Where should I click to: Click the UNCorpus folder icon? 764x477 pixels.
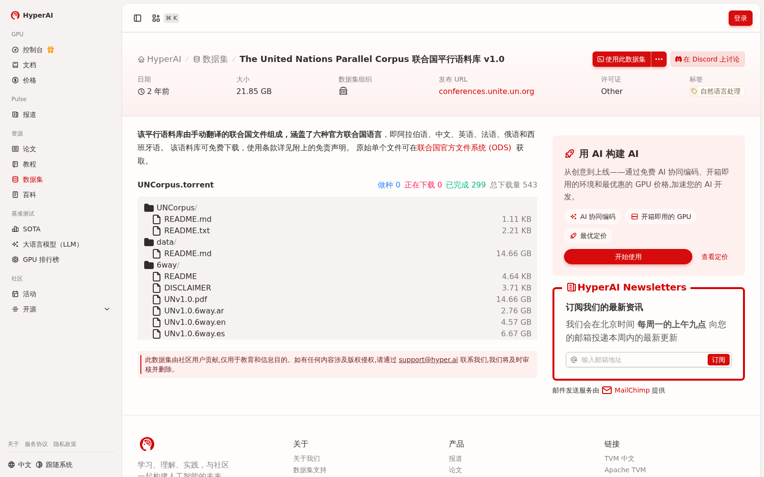[x=149, y=207]
